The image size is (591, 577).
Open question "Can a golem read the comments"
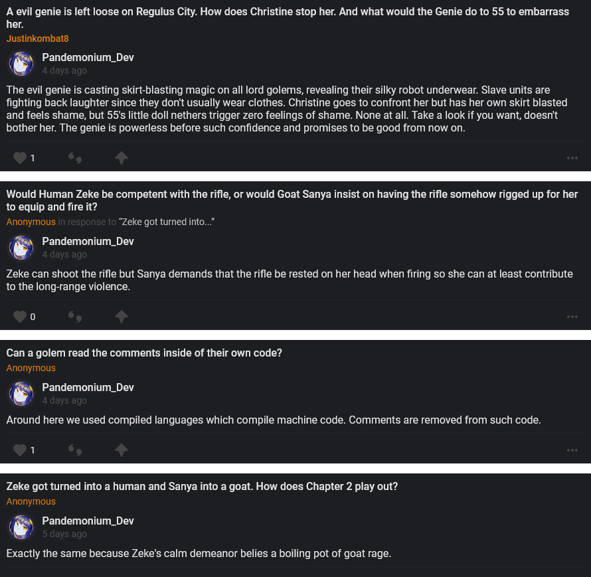pyautogui.click(x=144, y=353)
